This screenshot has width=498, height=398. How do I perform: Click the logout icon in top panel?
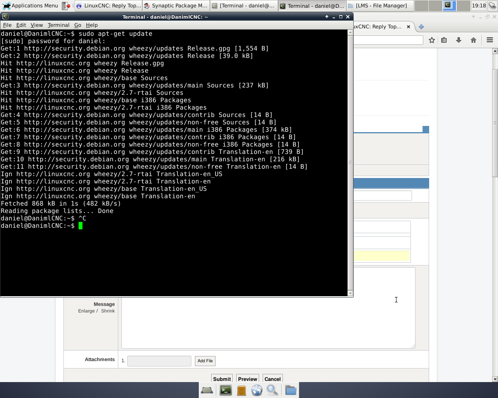[x=67, y=5]
